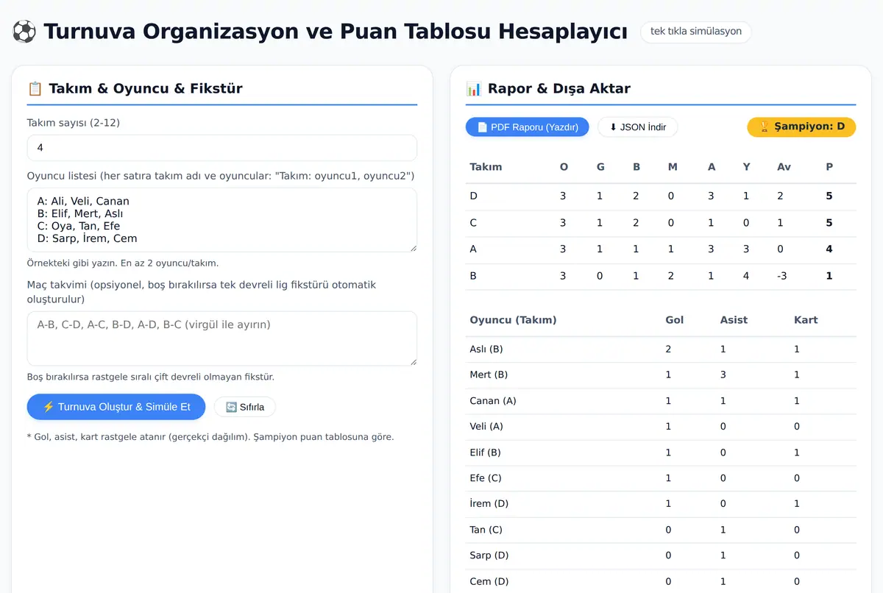The width and height of the screenshot is (883, 593).
Task: Click the Takım sayısı number field
Action: click(x=222, y=148)
